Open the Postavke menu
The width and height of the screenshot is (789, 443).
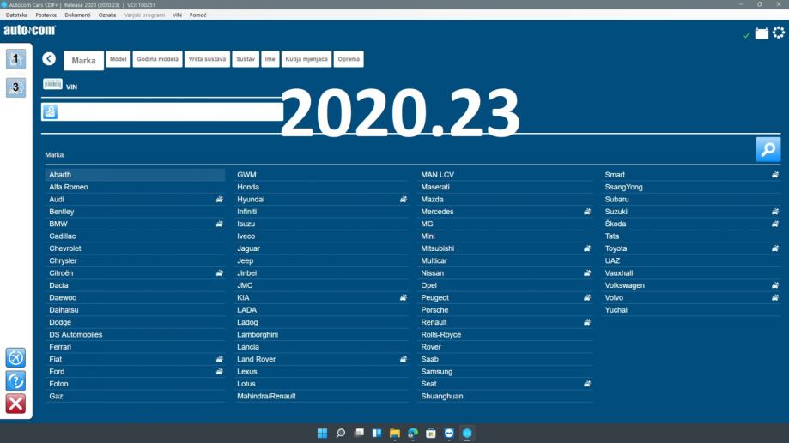click(46, 15)
